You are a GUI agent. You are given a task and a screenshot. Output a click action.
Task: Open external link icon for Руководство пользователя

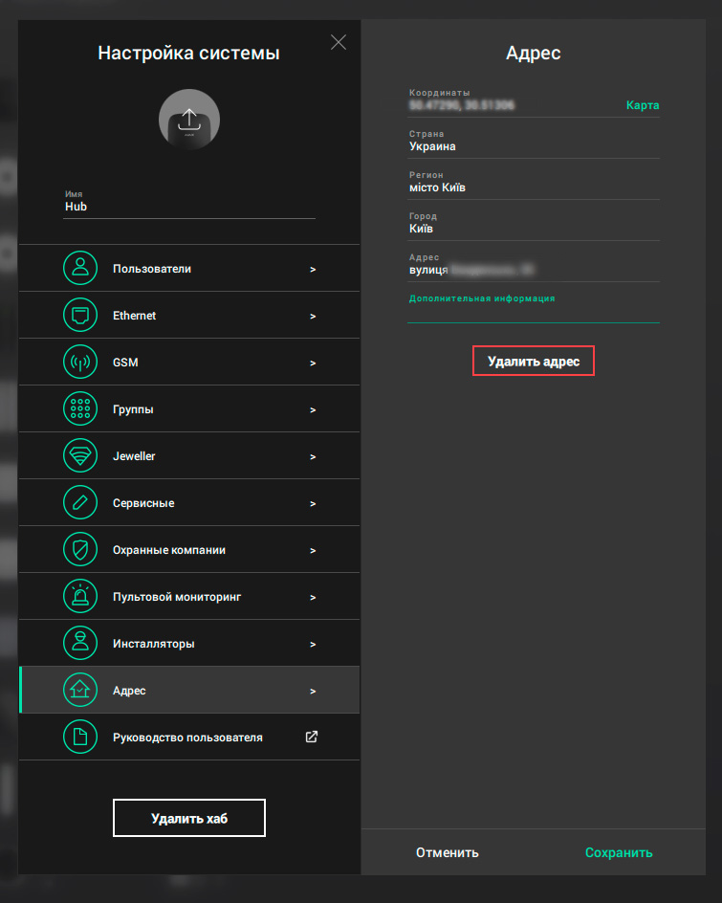(312, 738)
